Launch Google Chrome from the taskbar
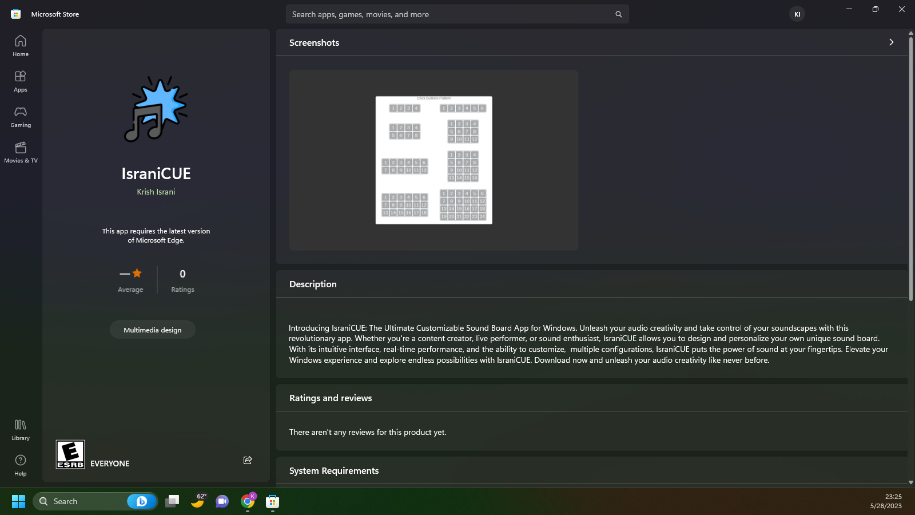 point(248,501)
